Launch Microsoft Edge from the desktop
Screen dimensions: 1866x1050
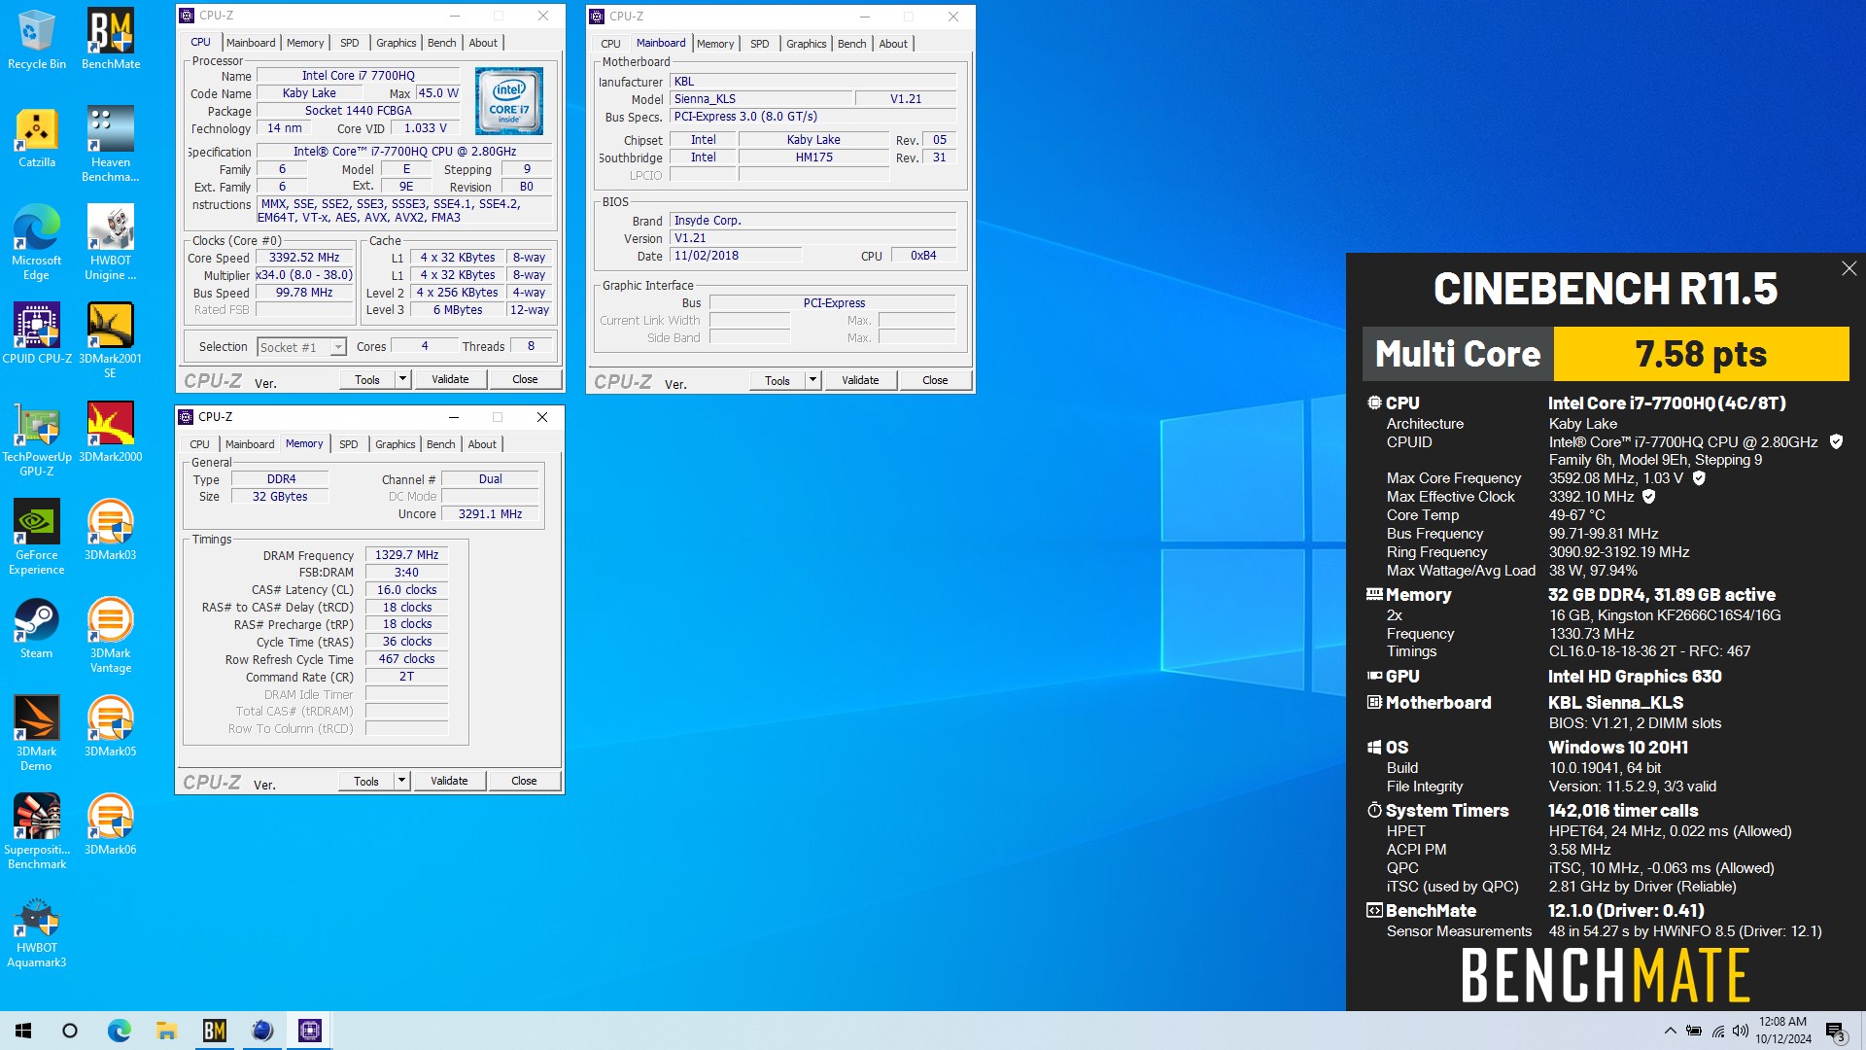(x=37, y=243)
